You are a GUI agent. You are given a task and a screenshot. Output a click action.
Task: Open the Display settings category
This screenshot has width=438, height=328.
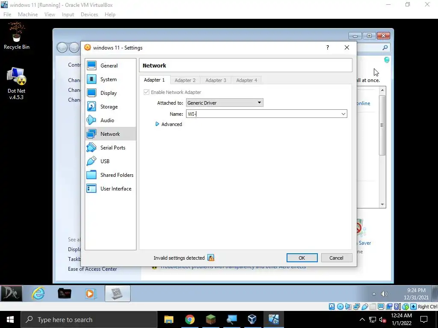[x=110, y=93]
